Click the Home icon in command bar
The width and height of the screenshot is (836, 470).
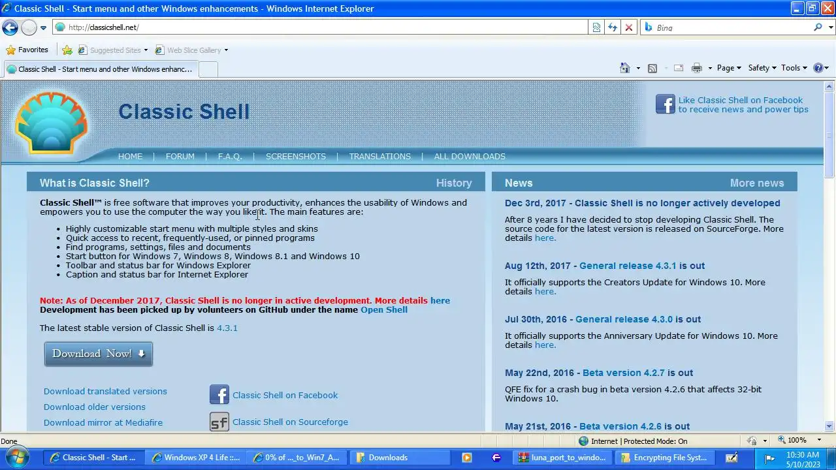(x=625, y=68)
